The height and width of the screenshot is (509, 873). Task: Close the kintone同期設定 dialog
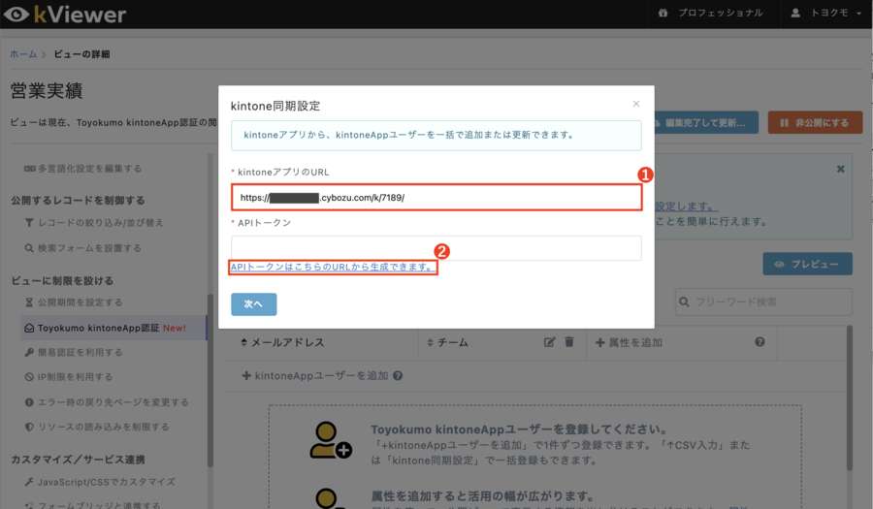[x=635, y=104]
